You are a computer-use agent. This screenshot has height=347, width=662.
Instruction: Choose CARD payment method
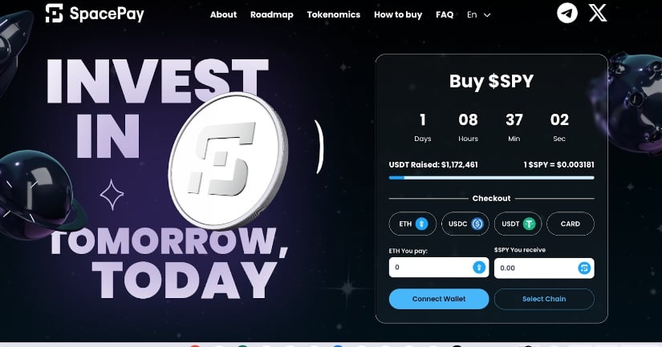pos(571,224)
